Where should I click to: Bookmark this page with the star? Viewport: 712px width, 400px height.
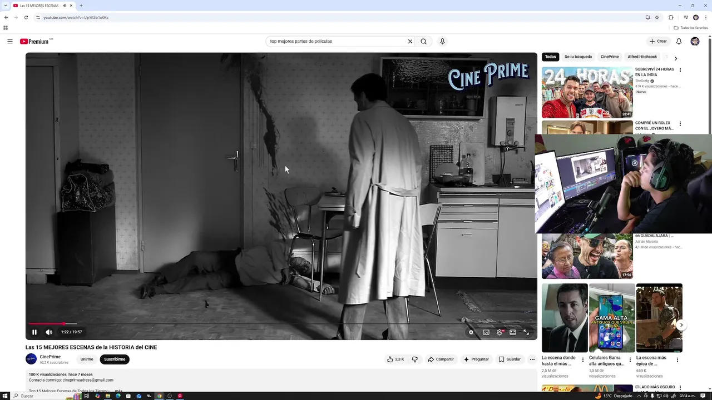tap(657, 17)
